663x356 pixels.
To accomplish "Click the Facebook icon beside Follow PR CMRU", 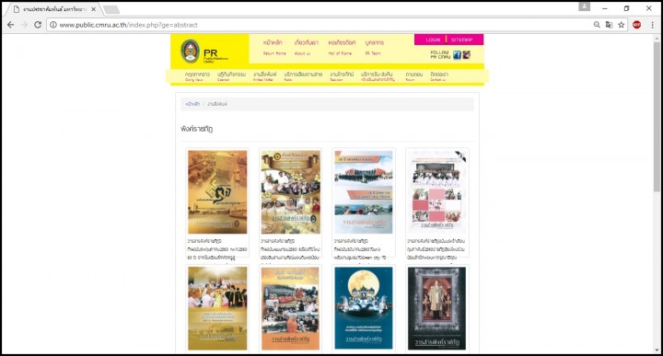I will pyautogui.click(x=457, y=54).
